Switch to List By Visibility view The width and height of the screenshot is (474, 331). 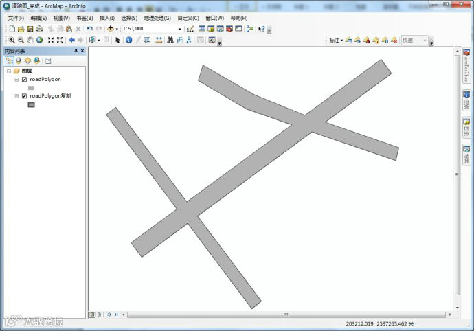tap(27, 60)
